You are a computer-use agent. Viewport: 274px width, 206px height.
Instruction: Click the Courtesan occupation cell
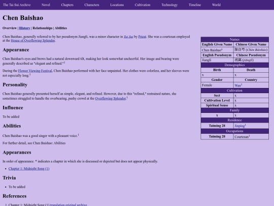(x=251, y=137)
